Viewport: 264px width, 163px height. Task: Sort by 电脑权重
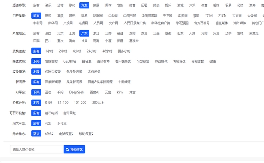pyautogui.click(x=66, y=133)
